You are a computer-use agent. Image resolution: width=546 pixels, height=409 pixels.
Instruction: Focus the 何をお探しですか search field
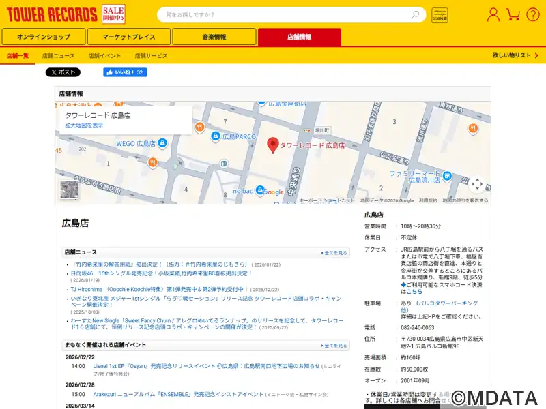pyautogui.click(x=287, y=15)
